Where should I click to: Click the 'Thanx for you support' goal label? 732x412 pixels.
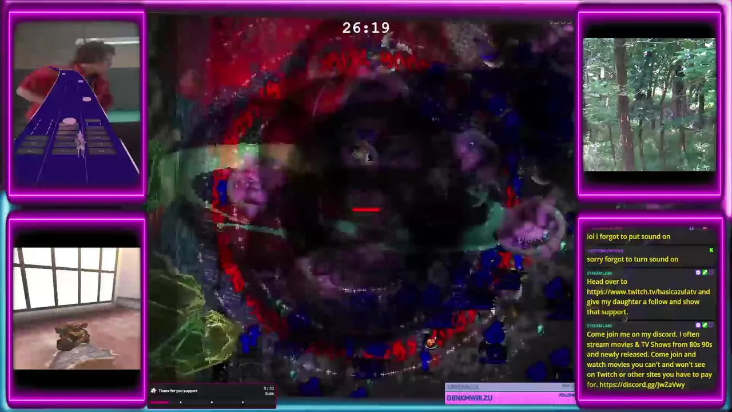coord(178,391)
